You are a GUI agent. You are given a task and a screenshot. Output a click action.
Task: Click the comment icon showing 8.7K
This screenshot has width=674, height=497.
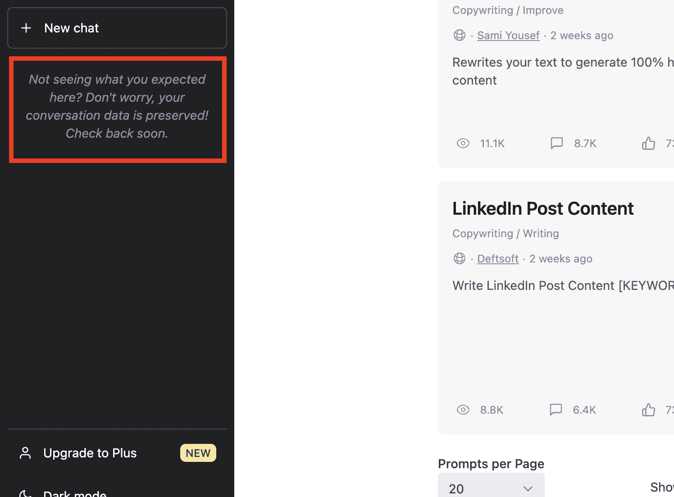(557, 143)
